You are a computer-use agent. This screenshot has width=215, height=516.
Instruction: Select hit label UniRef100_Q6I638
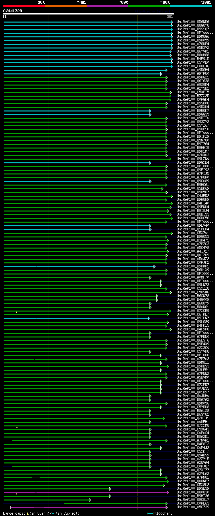point(193,81)
